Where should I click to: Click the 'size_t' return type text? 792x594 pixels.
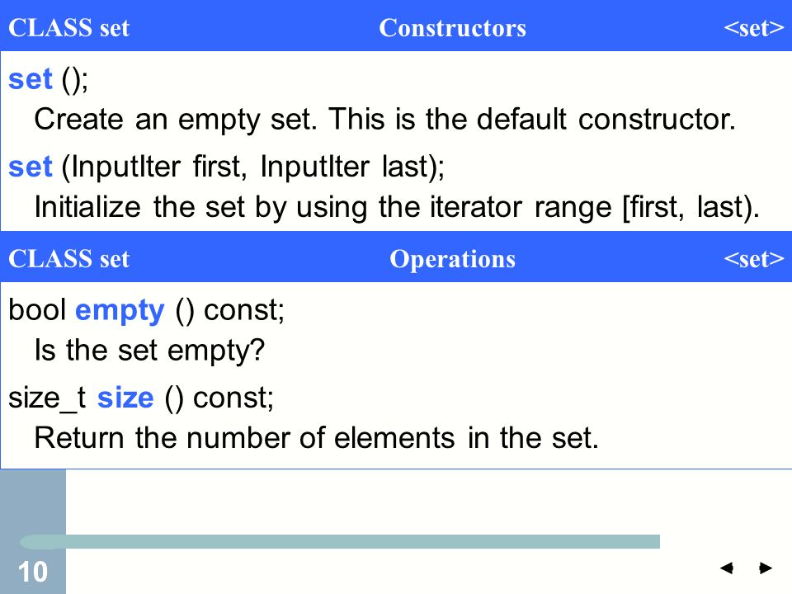48,398
